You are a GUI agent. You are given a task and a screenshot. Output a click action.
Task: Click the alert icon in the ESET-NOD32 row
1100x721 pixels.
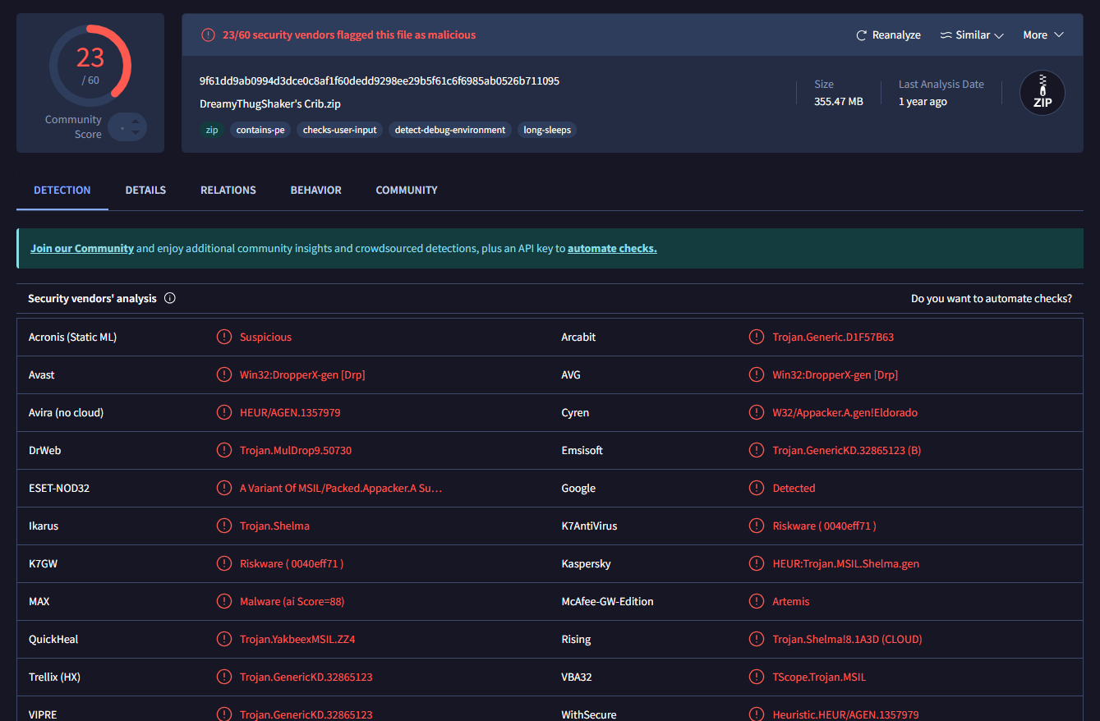click(223, 488)
